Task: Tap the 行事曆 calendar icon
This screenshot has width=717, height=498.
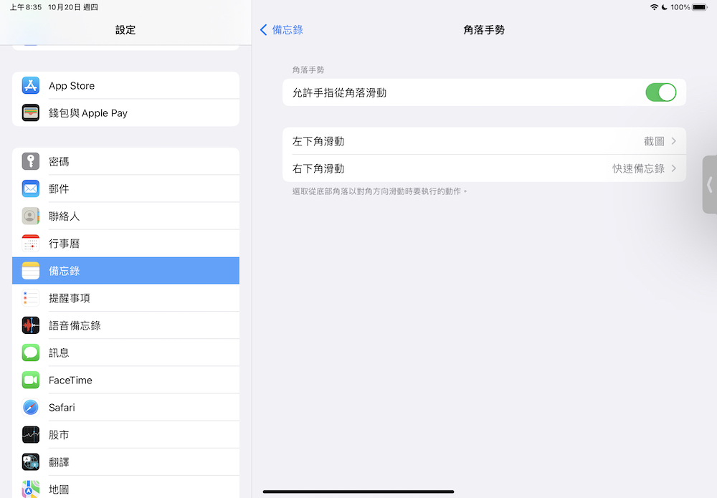Action: point(30,244)
